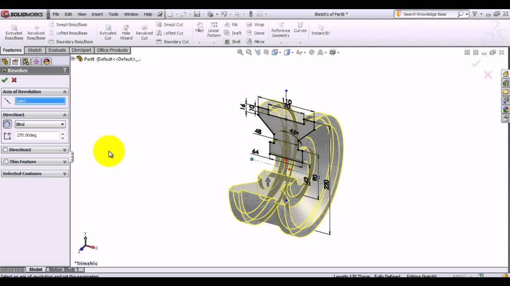Open the Insert menu
The image size is (510, 286).
(97, 14)
